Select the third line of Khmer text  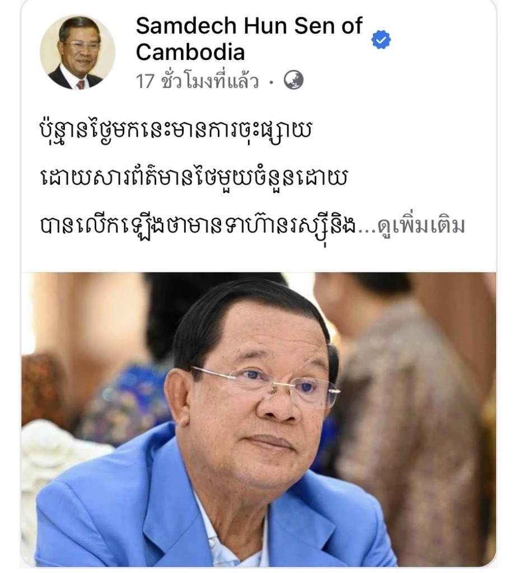pos(197,227)
